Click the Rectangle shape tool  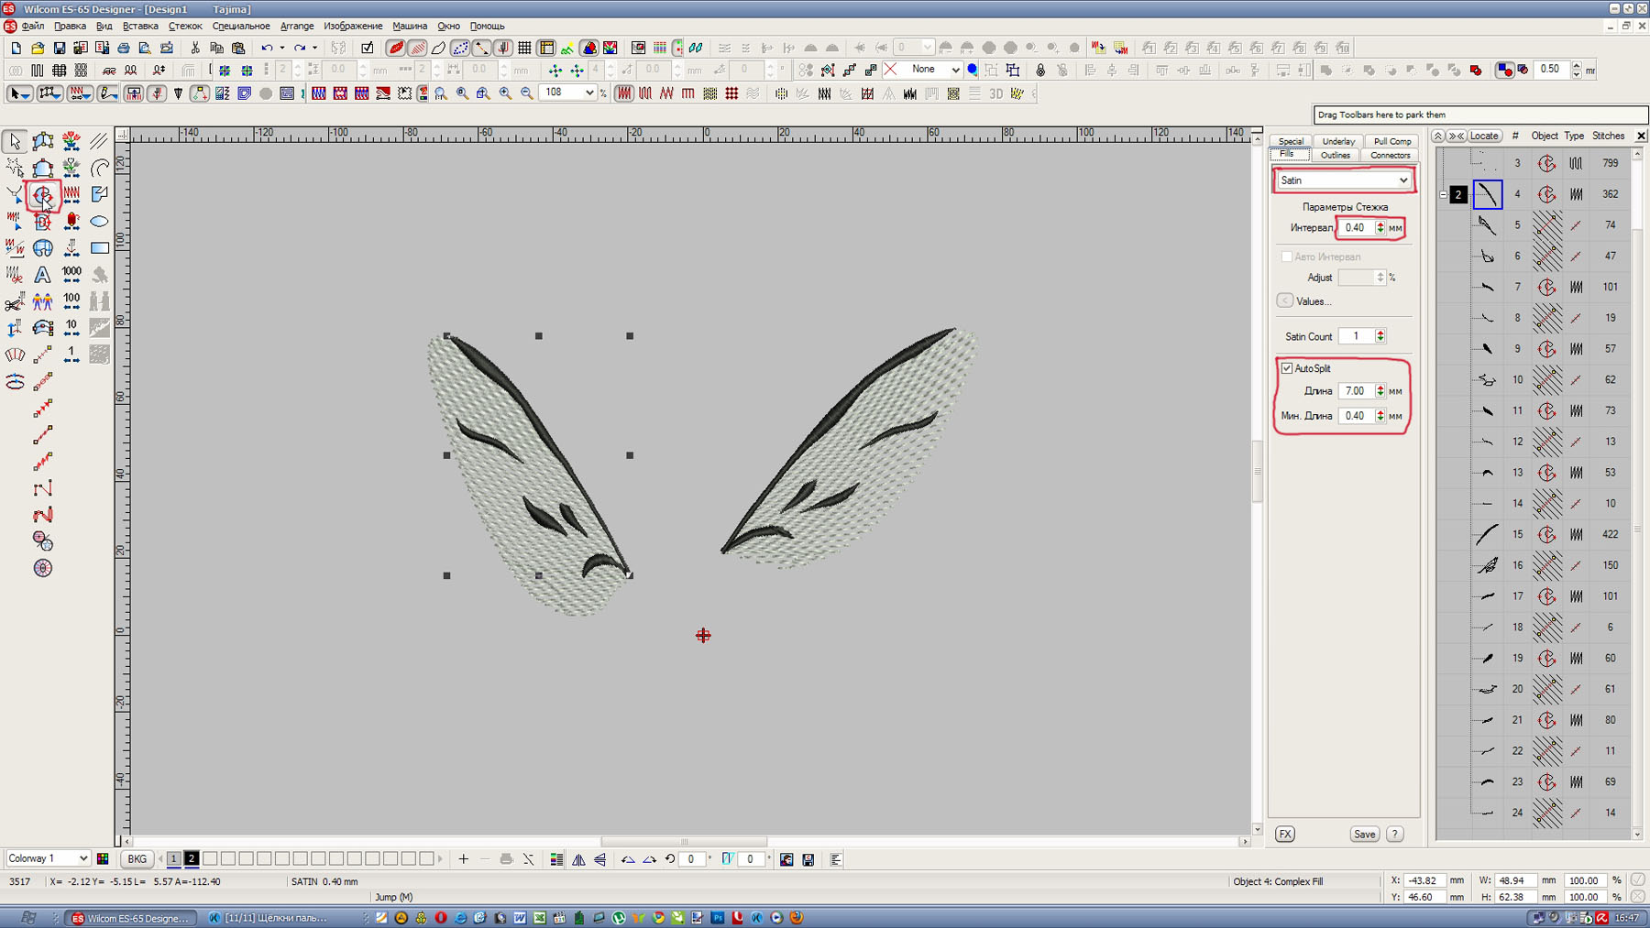99,248
